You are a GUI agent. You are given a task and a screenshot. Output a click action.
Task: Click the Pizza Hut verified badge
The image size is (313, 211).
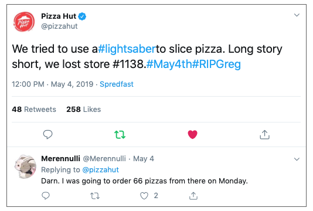tap(82, 16)
